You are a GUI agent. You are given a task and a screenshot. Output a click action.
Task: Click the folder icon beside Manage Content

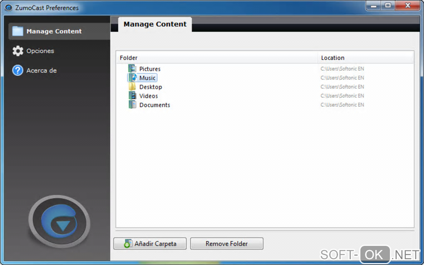click(x=17, y=31)
